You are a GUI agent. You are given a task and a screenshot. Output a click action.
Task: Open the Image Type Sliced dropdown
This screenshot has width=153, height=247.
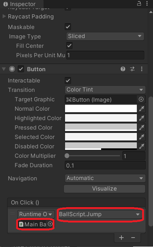105,36
